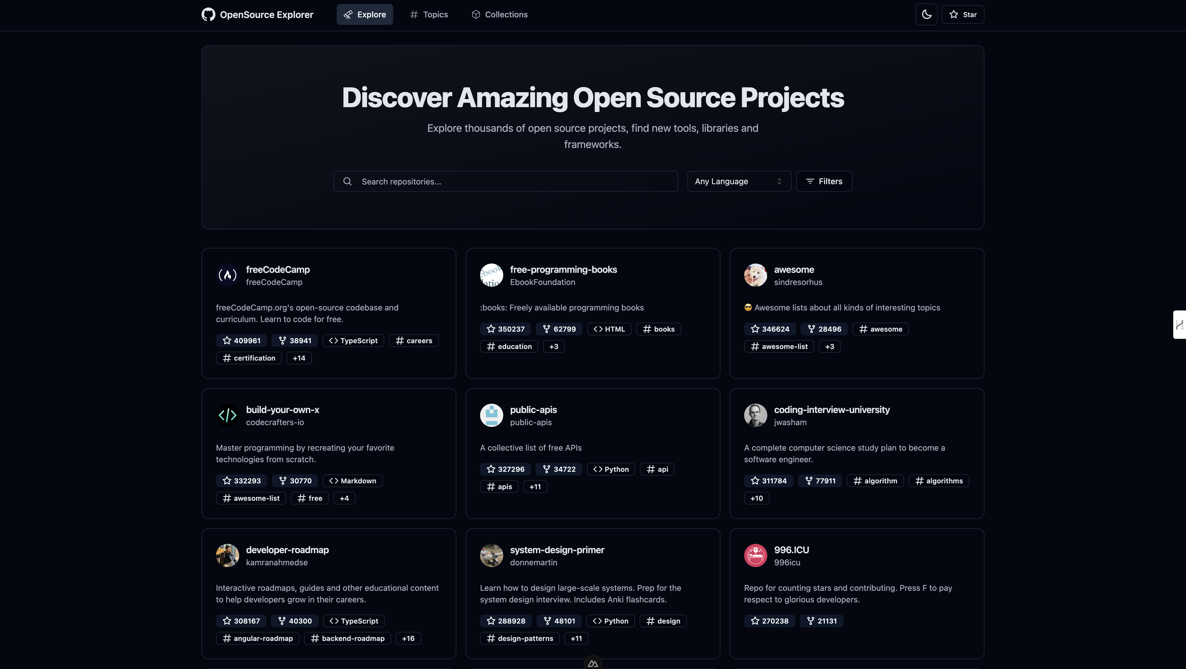
Task: Select the apis topic tag
Action: point(499,487)
